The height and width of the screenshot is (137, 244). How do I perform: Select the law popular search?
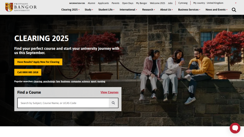pos(58,81)
